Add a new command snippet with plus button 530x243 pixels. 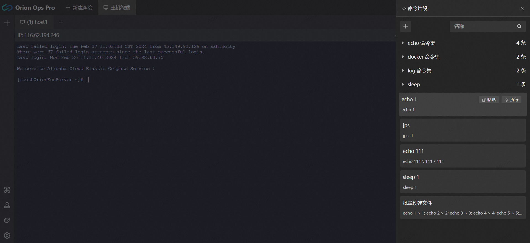[405, 26]
